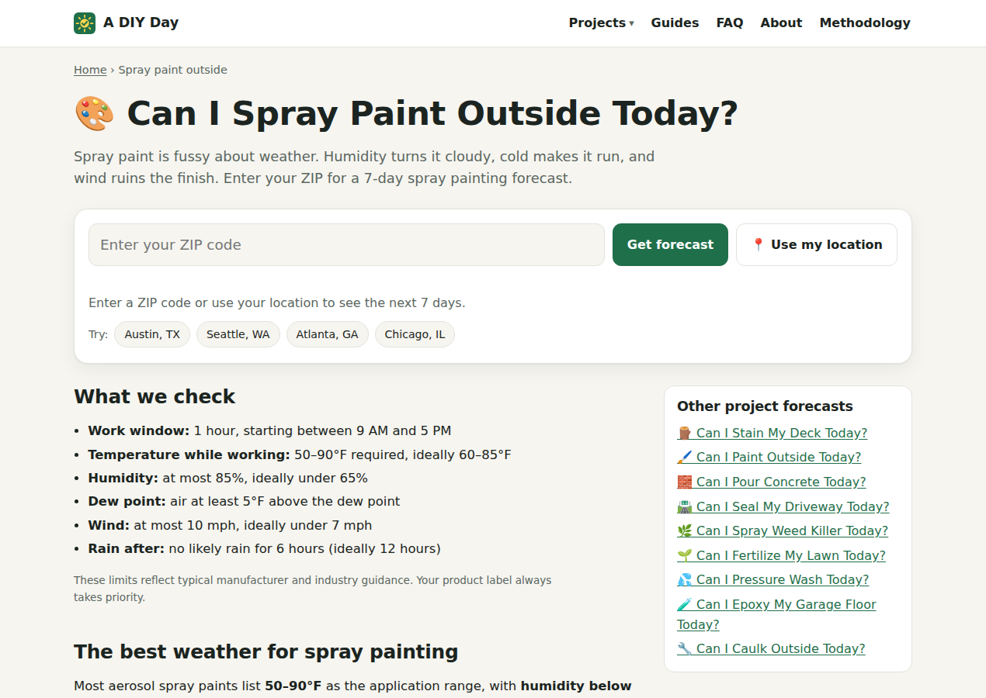The image size is (986, 698).
Task: Click the Humidity bullet item
Action: tap(227, 478)
